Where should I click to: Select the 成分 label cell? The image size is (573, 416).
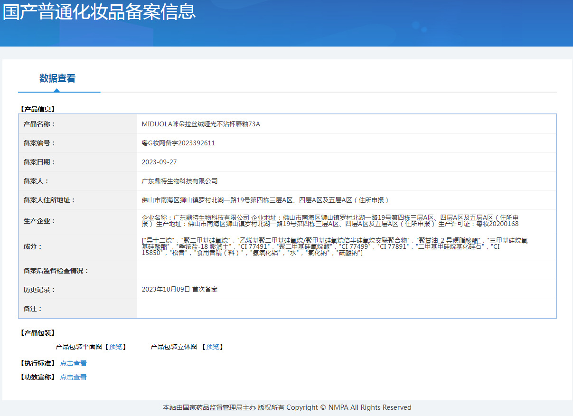click(x=78, y=246)
